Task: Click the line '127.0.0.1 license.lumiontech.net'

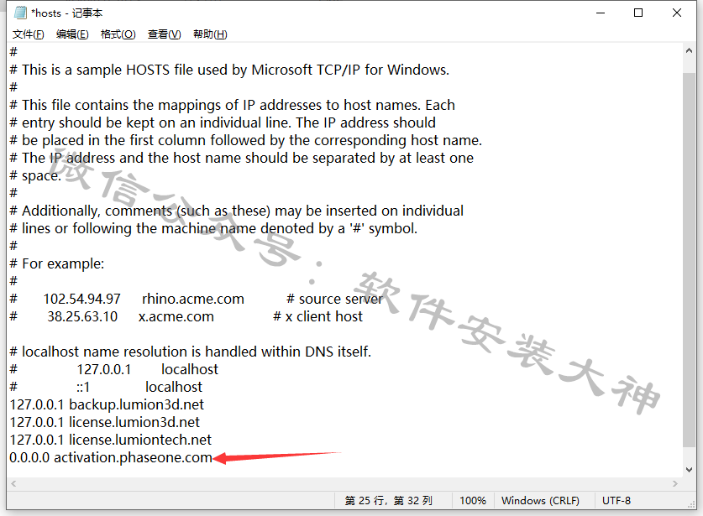Action: pyautogui.click(x=110, y=440)
